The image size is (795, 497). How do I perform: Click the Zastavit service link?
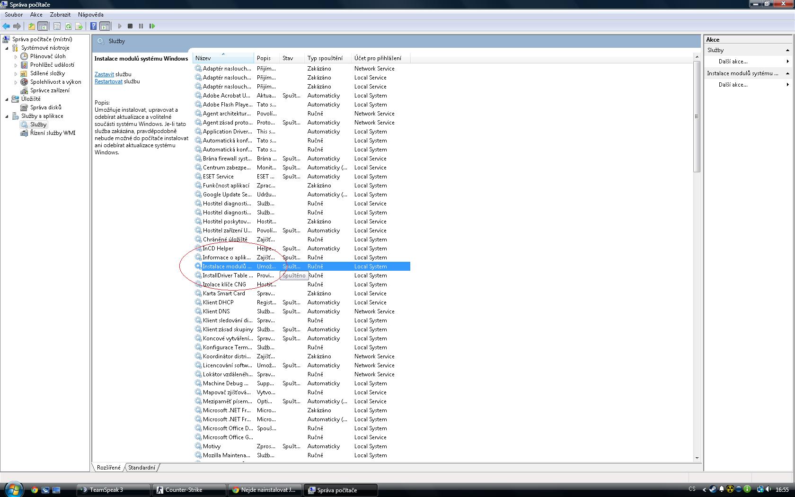point(104,74)
